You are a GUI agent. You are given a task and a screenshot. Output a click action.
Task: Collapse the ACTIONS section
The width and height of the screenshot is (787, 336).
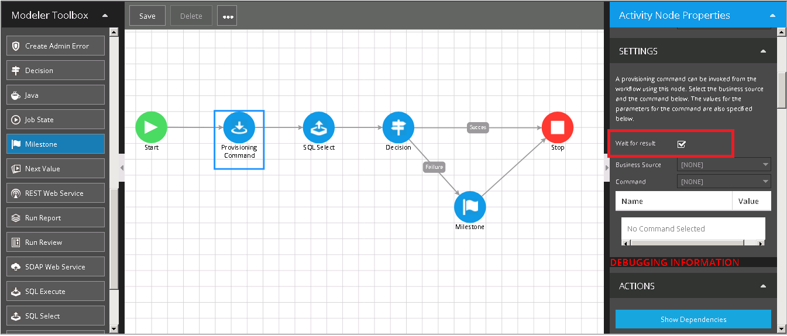tap(763, 286)
